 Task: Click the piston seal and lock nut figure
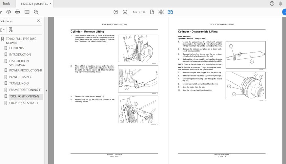tap(246, 85)
